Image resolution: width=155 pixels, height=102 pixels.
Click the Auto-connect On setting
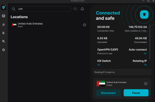click(x=138, y=51)
